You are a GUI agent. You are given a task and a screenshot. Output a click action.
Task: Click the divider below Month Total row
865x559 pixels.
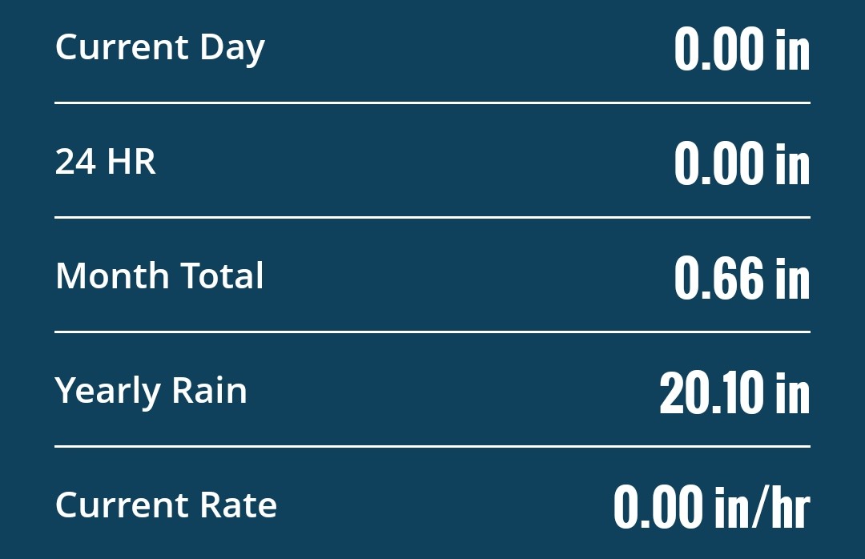click(432, 332)
